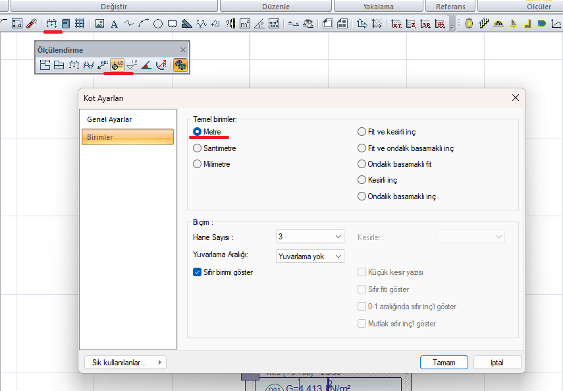563x391 pixels.
Task: Insert image using picture icon
Action: point(99,24)
